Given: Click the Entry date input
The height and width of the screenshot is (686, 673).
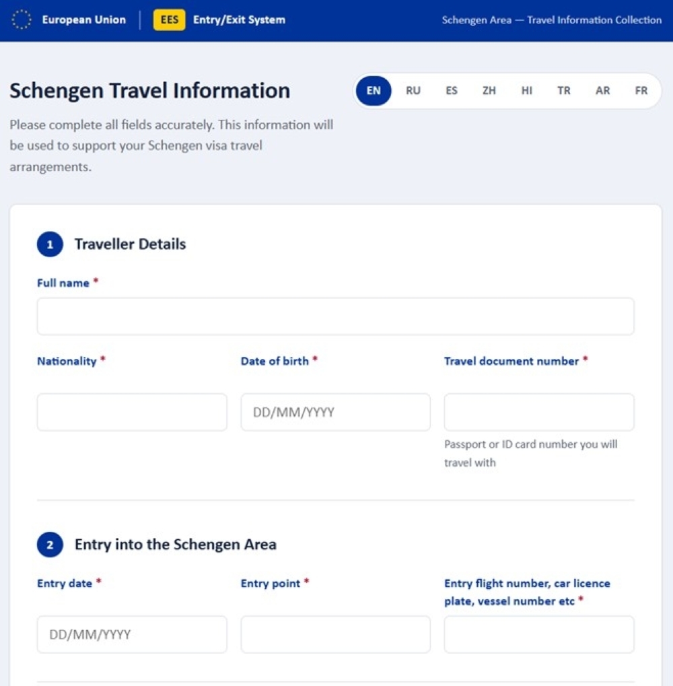Looking at the screenshot, I should click(x=132, y=634).
